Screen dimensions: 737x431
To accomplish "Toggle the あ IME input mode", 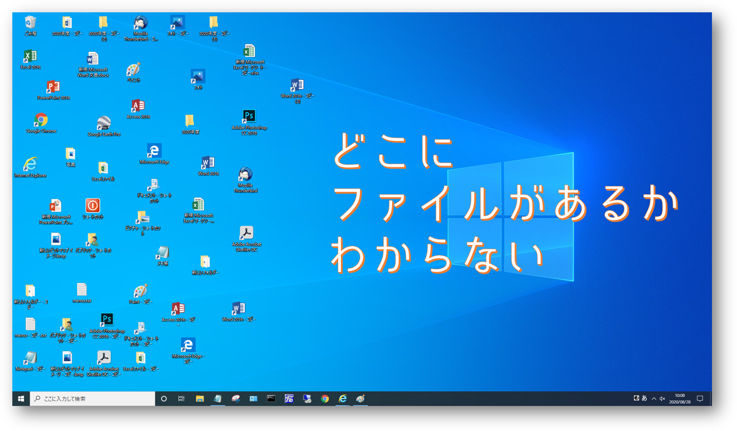I will point(644,398).
